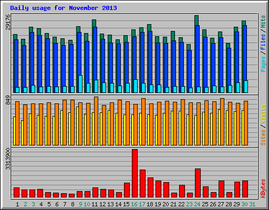Click day label 11 on x-axis
The height and width of the screenshot is (210, 269).
coord(95,204)
